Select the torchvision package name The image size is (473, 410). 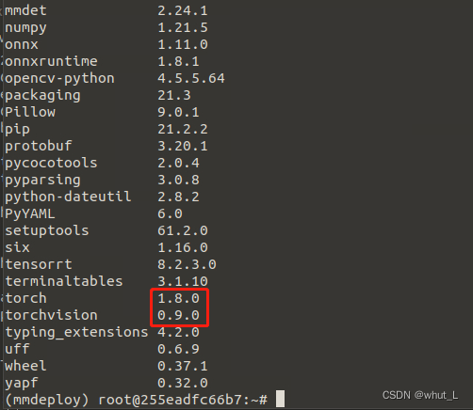point(52,315)
